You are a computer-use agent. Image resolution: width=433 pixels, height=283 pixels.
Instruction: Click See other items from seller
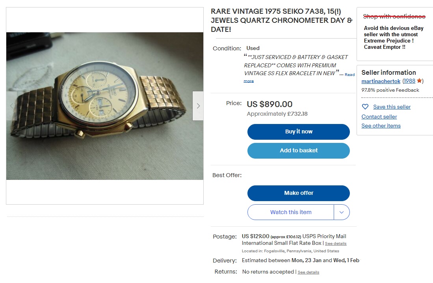point(381,126)
